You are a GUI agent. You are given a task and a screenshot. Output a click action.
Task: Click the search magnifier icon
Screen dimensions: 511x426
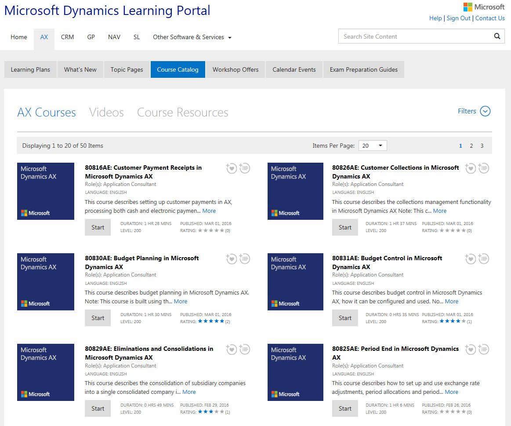(497, 36)
